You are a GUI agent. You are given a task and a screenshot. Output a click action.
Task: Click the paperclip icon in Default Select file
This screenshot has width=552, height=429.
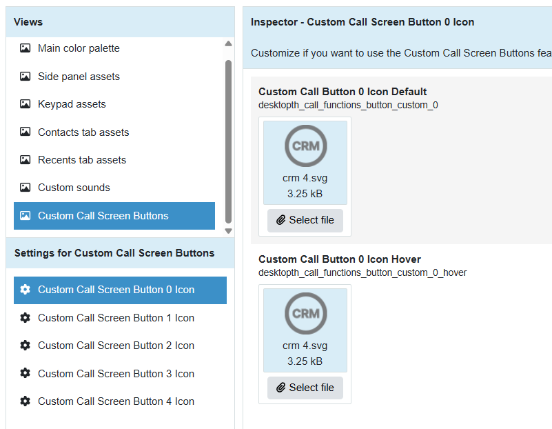(x=280, y=220)
